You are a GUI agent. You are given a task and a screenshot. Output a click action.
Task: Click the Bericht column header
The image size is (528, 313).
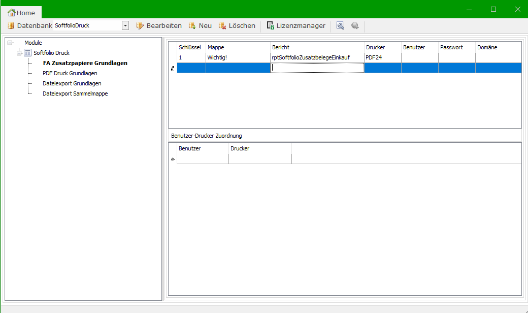pos(317,47)
